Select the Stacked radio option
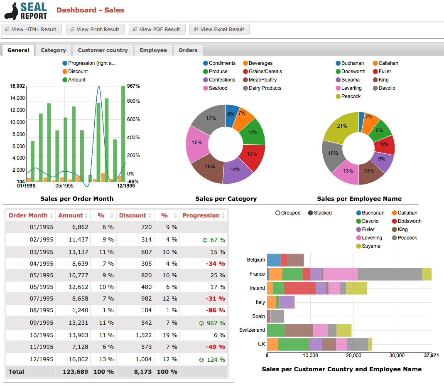Image resolution: width=444 pixels, height=385 pixels. pyautogui.click(x=310, y=213)
